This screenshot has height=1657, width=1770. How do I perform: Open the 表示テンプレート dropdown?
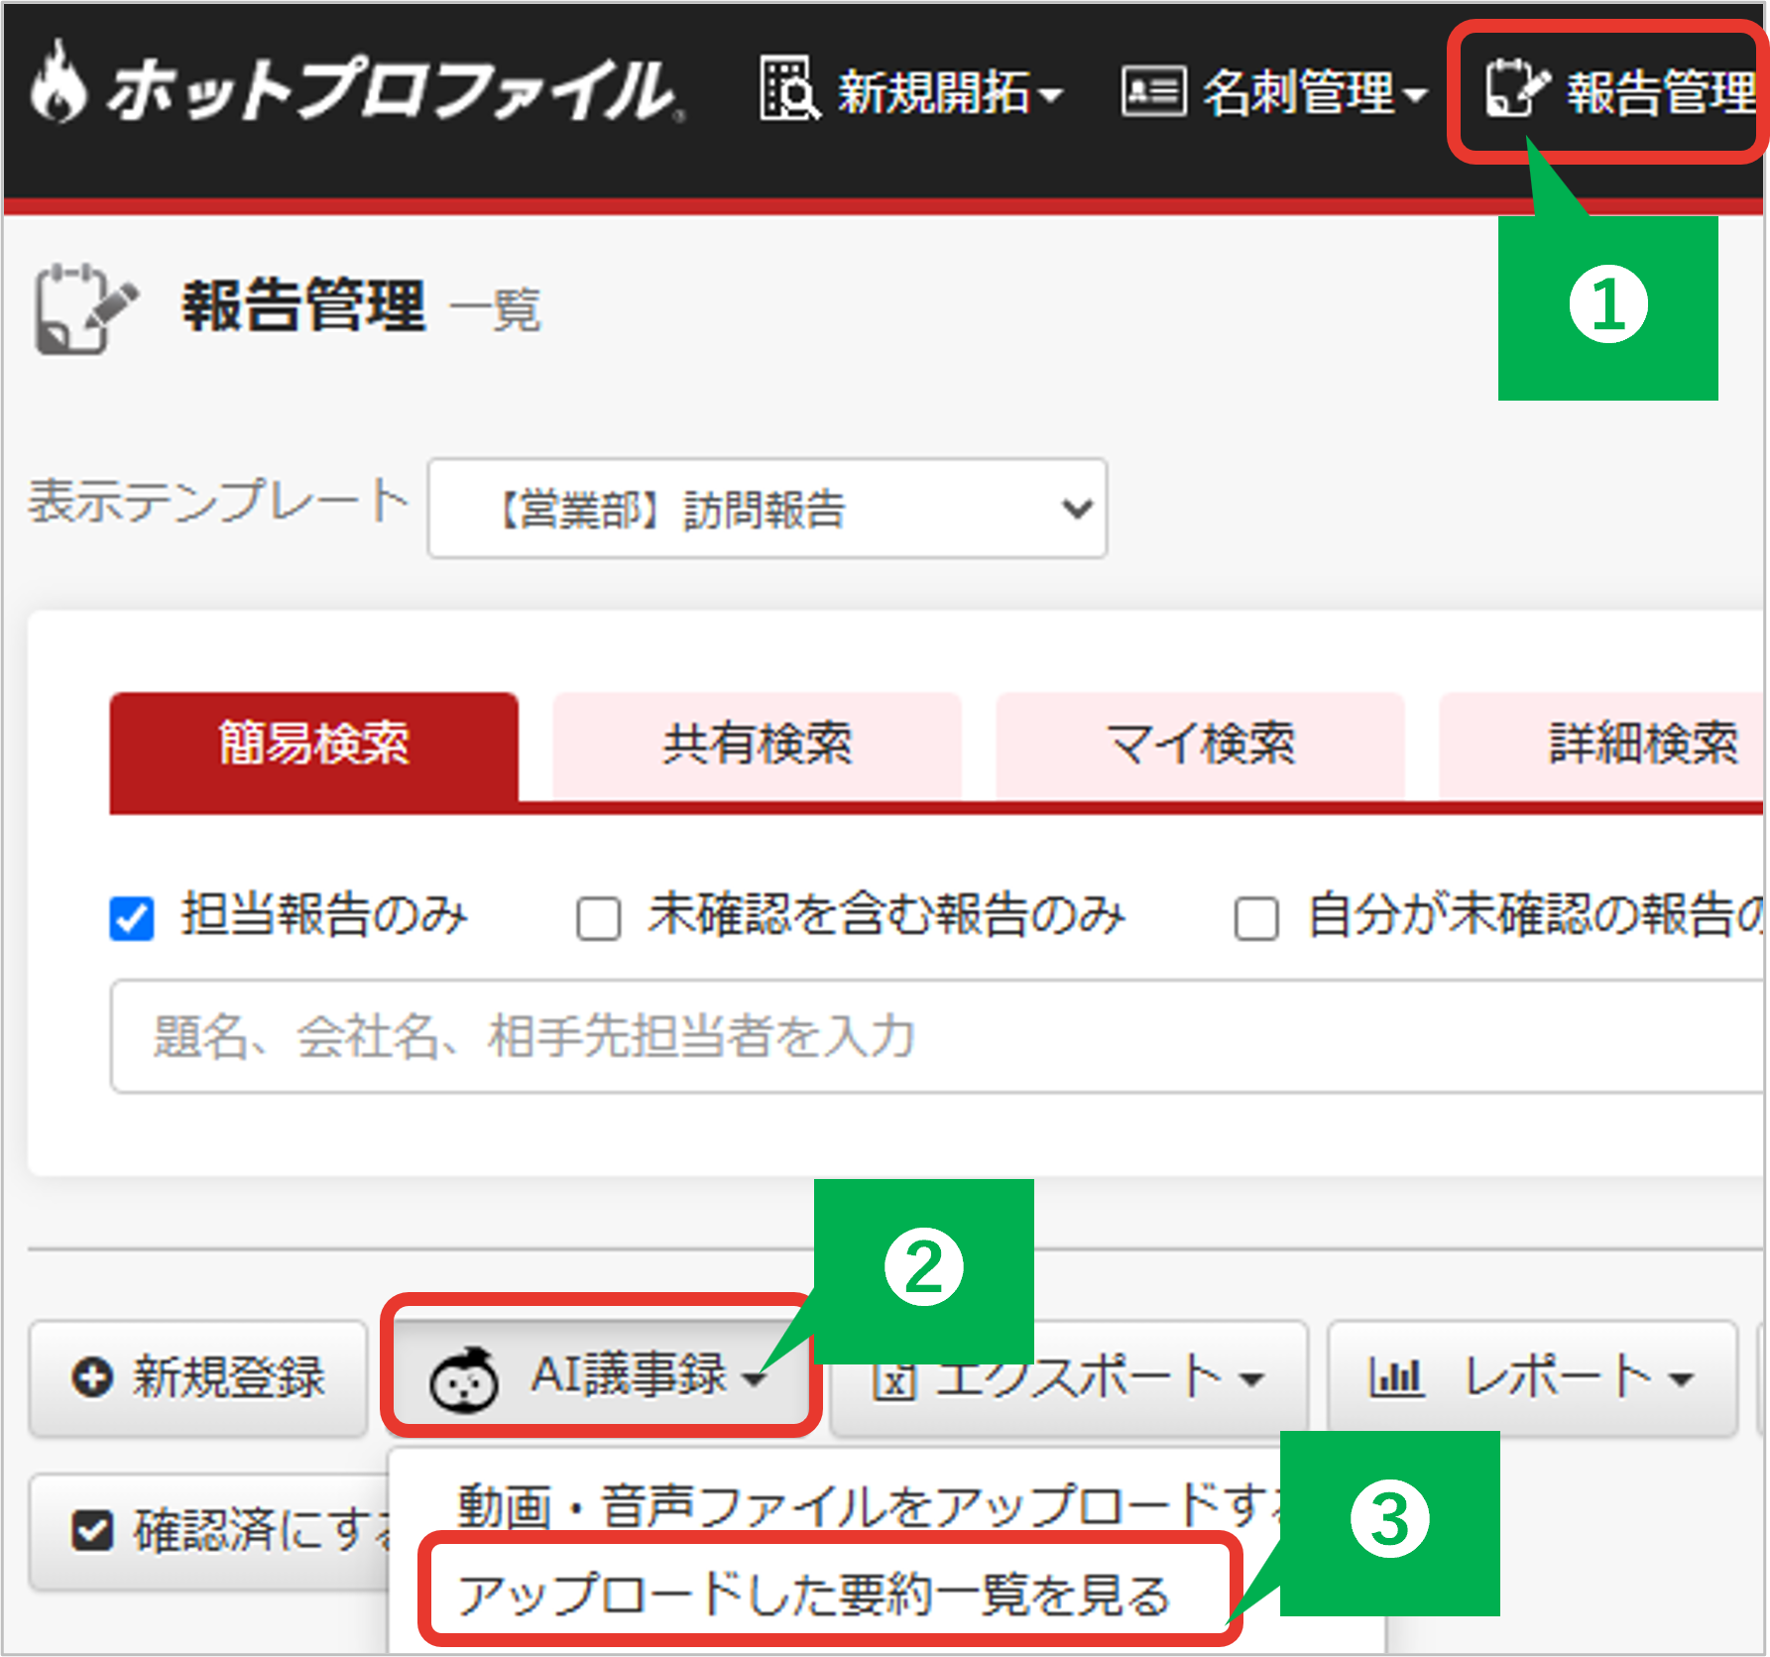click(x=767, y=509)
